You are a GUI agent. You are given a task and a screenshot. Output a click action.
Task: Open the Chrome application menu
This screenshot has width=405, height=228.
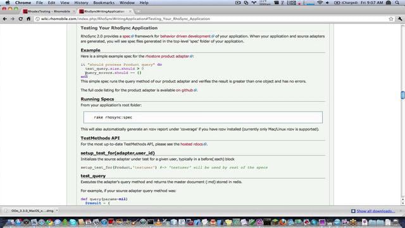(23, 3)
